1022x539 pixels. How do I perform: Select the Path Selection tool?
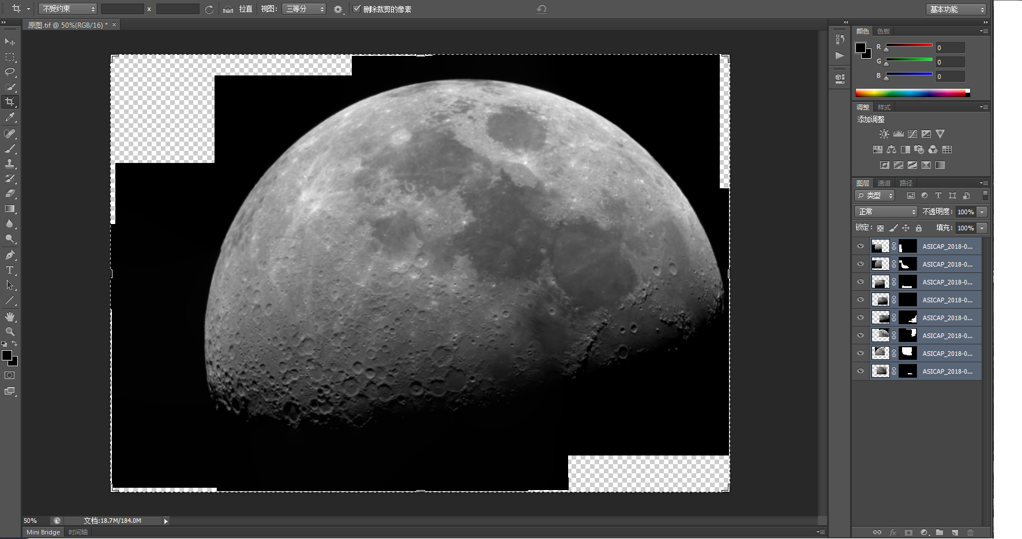click(10, 285)
